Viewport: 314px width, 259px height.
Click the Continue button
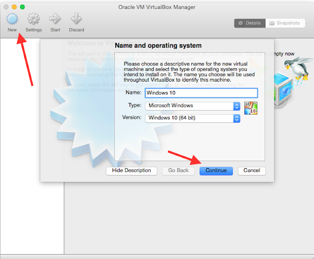click(x=216, y=171)
